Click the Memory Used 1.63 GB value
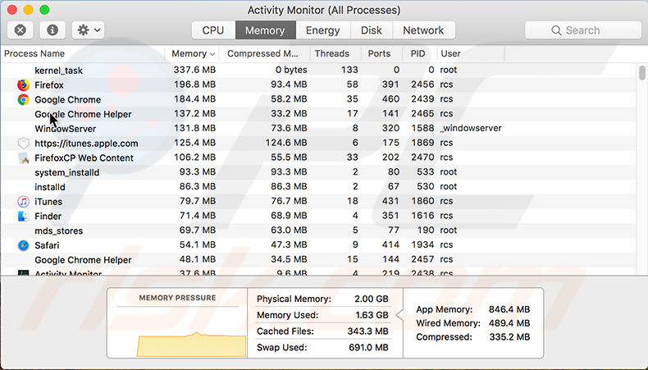Screen dimensions: 648x370 coord(372,315)
